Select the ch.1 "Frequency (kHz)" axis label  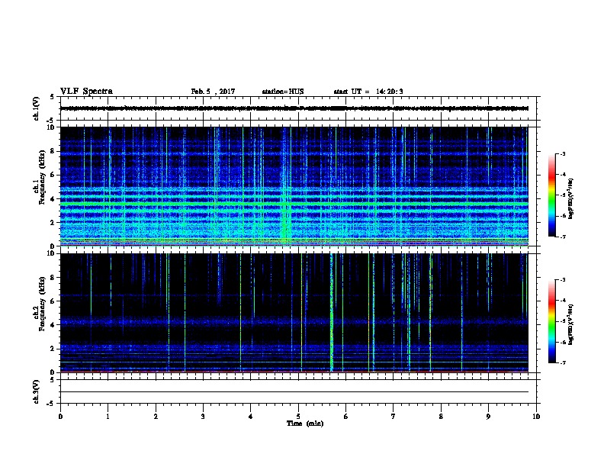[43, 177]
